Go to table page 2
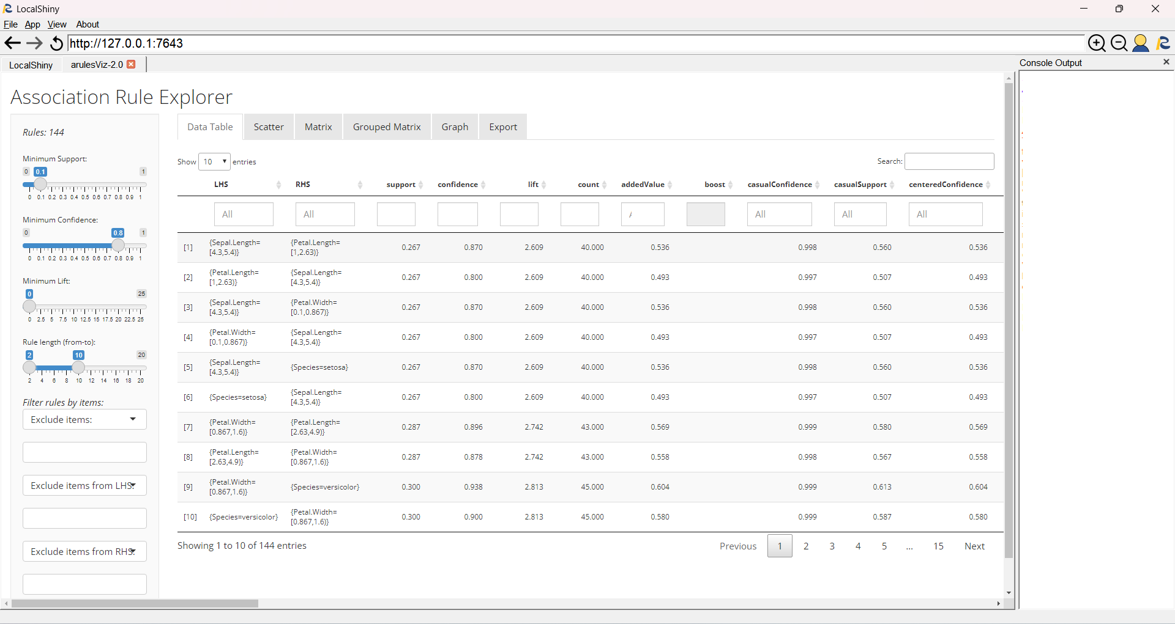1175x624 pixels. [x=806, y=546]
